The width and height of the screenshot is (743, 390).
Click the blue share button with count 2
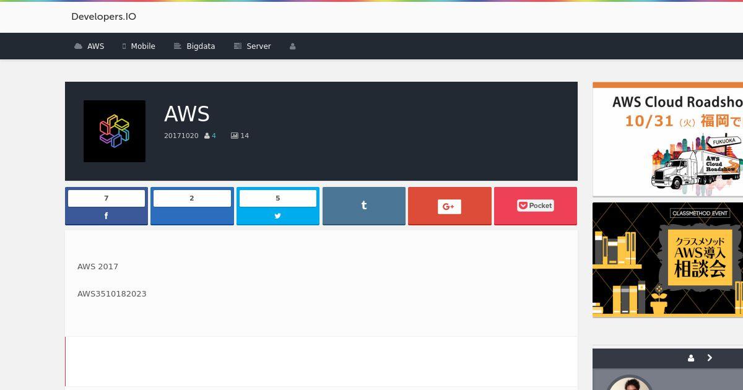click(x=192, y=206)
